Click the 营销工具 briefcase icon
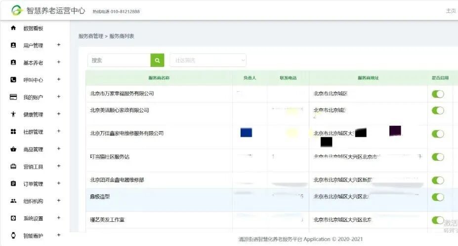The height and width of the screenshot is (246, 458). click(13, 166)
